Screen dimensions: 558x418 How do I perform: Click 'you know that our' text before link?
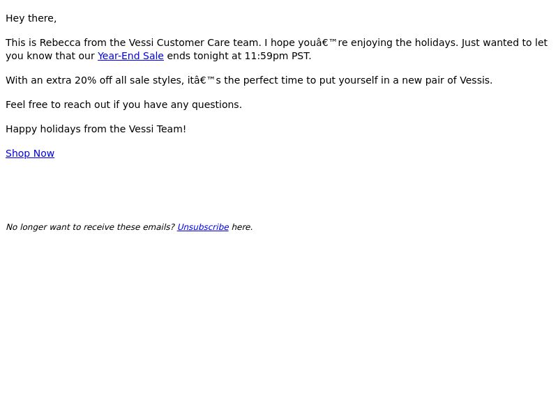(x=50, y=56)
